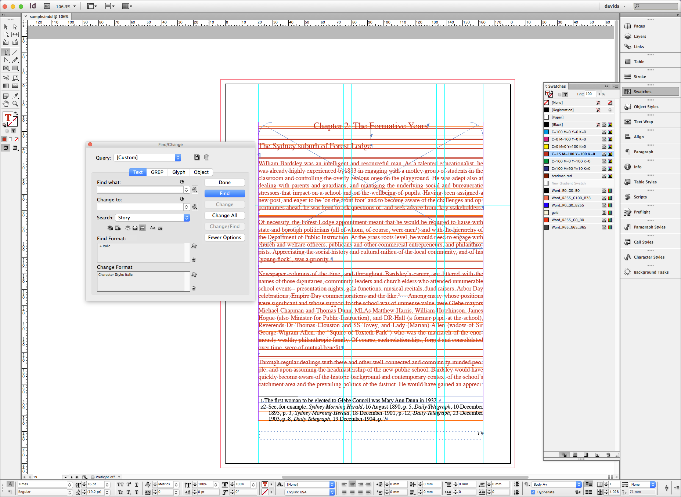
Task: Click the Change All button
Action: (224, 216)
